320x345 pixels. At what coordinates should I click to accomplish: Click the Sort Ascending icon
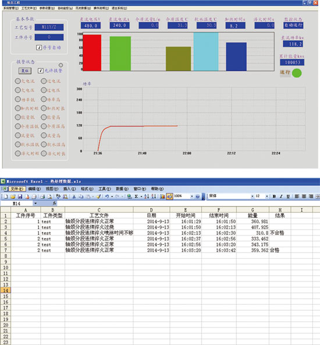tap(147, 196)
